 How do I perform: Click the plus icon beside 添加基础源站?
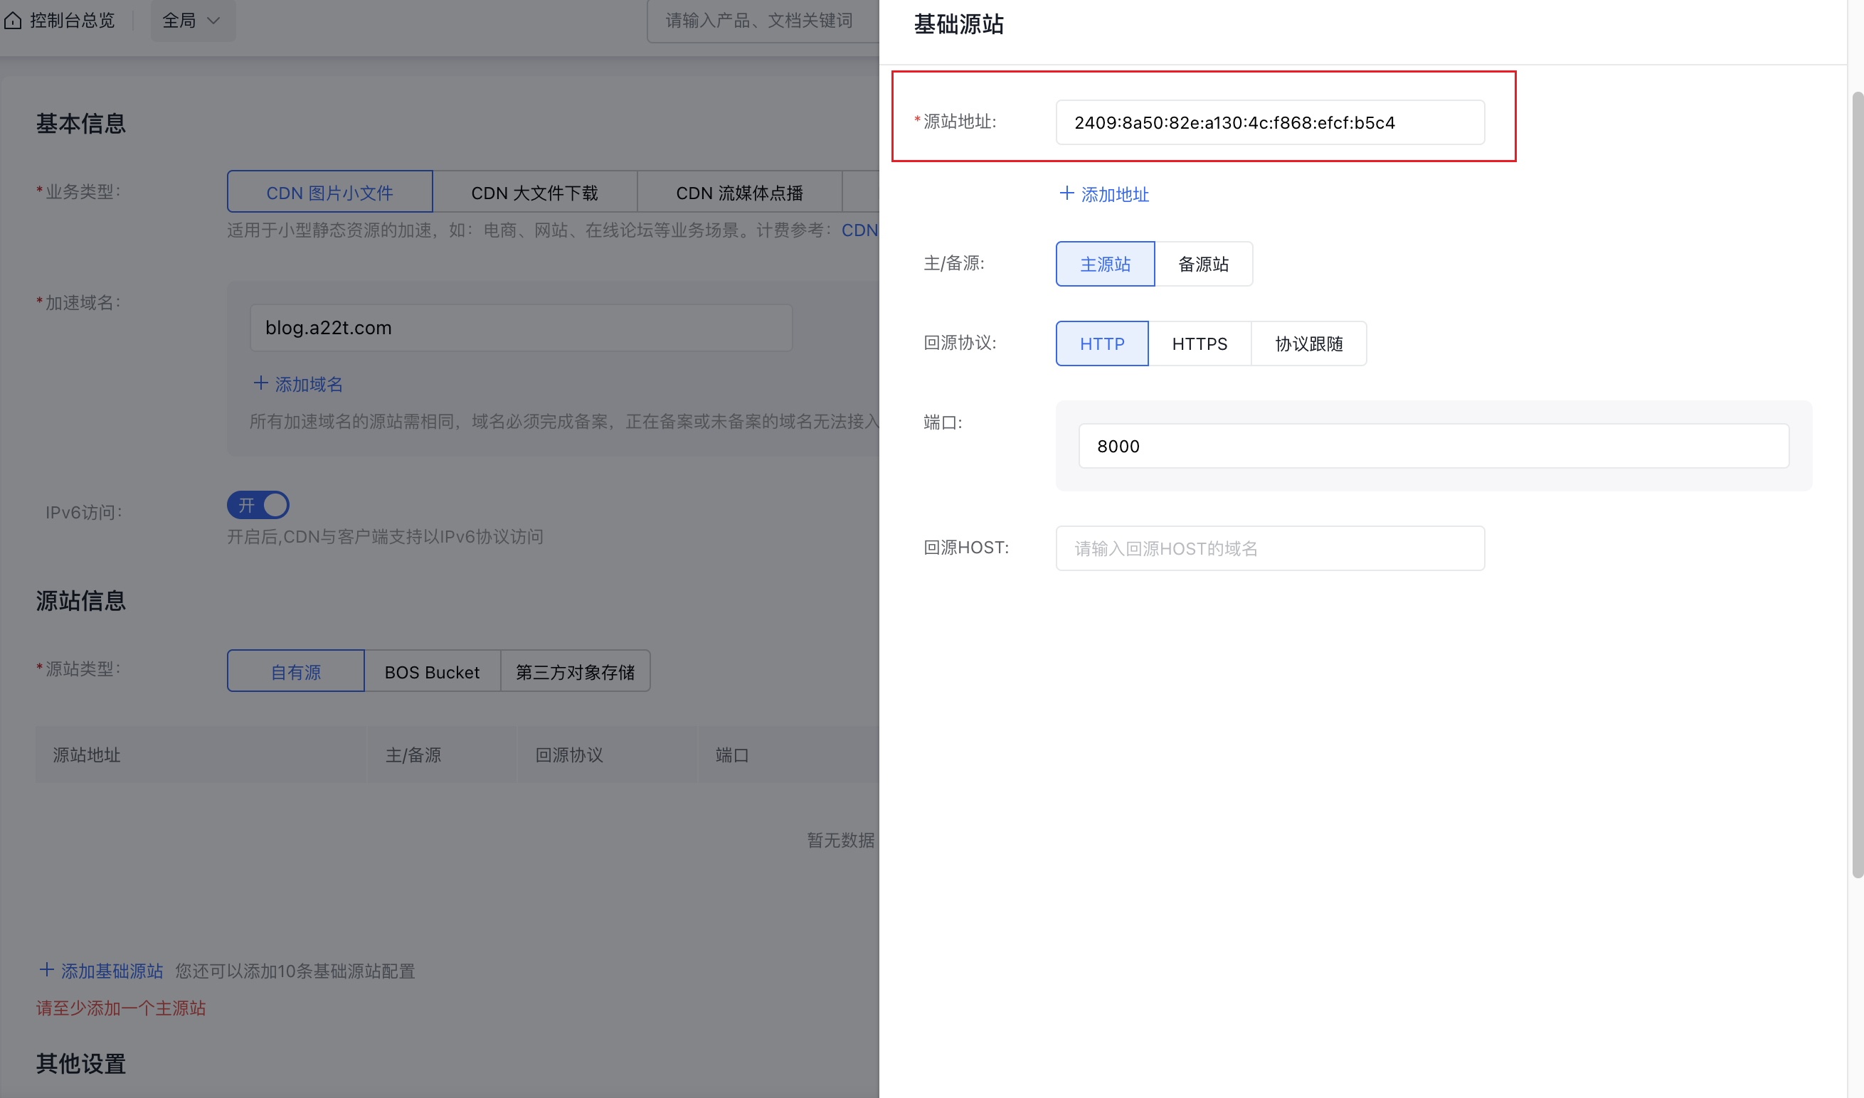pyautogui.click(x=47, y=970)
